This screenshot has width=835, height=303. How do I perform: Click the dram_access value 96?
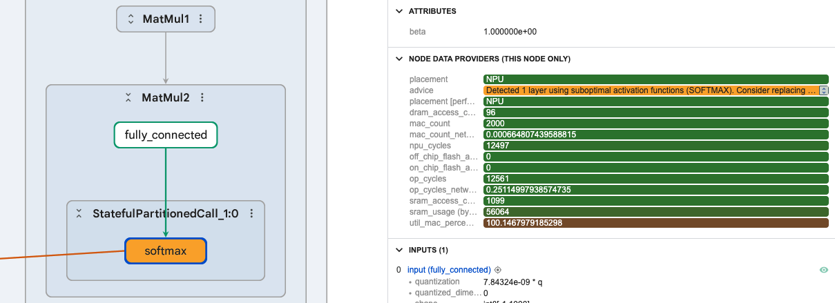point(656,113)
